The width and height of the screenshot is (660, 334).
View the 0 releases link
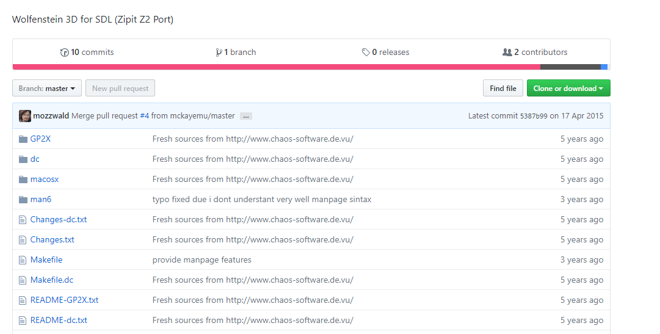point(386,53)
